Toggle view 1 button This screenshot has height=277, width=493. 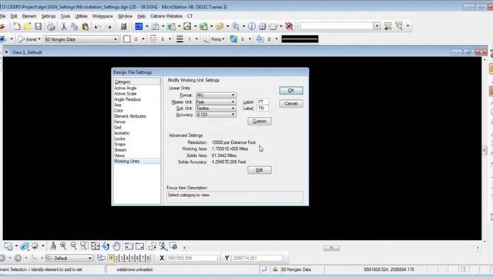(111, 259)
